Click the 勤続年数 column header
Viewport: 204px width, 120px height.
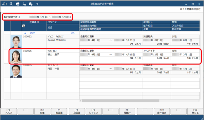pyautogui.click(x=185, y=29)
